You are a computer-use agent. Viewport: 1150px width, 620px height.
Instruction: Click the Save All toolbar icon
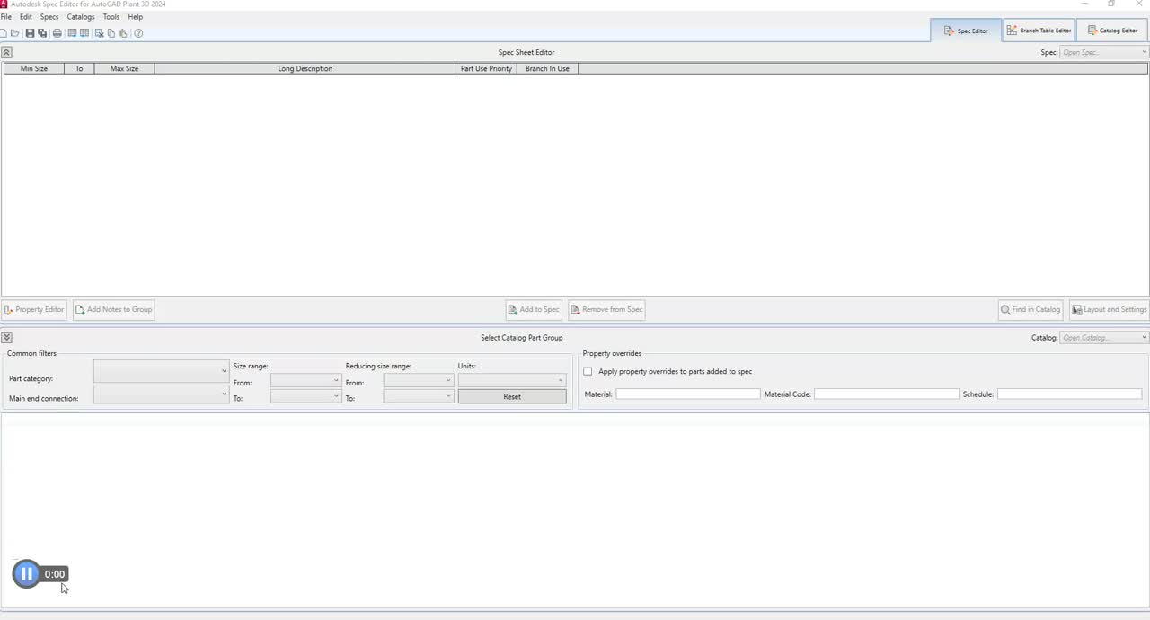click(x=42, y=33)
